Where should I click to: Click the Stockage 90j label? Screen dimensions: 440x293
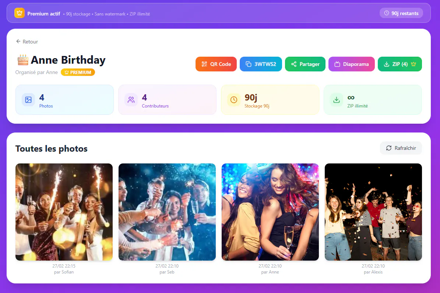pyautogui.click(x=257, y=106)
